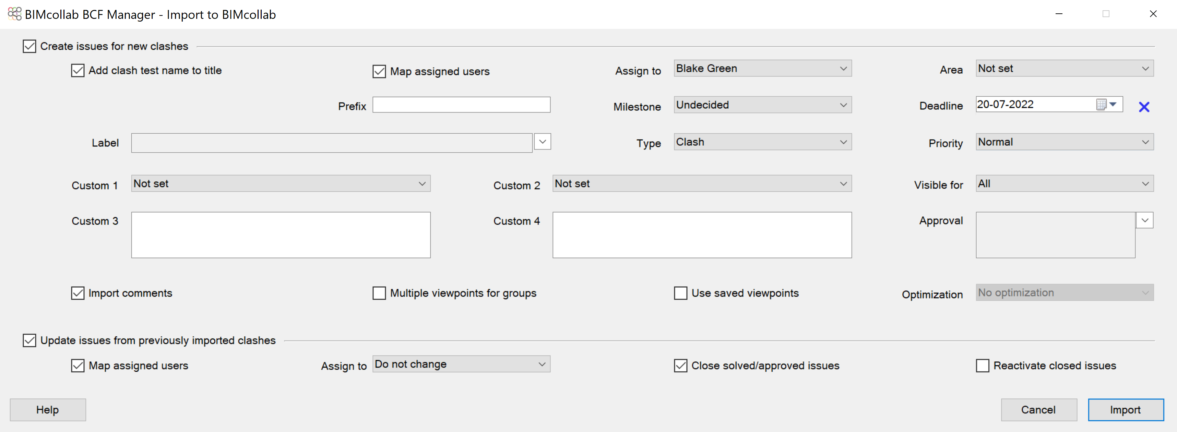Click the Approval list box

[x=1056, y=235]
